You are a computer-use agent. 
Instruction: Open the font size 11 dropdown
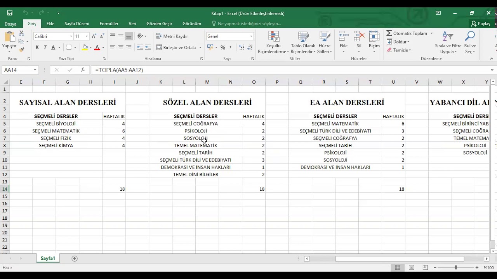87,36
